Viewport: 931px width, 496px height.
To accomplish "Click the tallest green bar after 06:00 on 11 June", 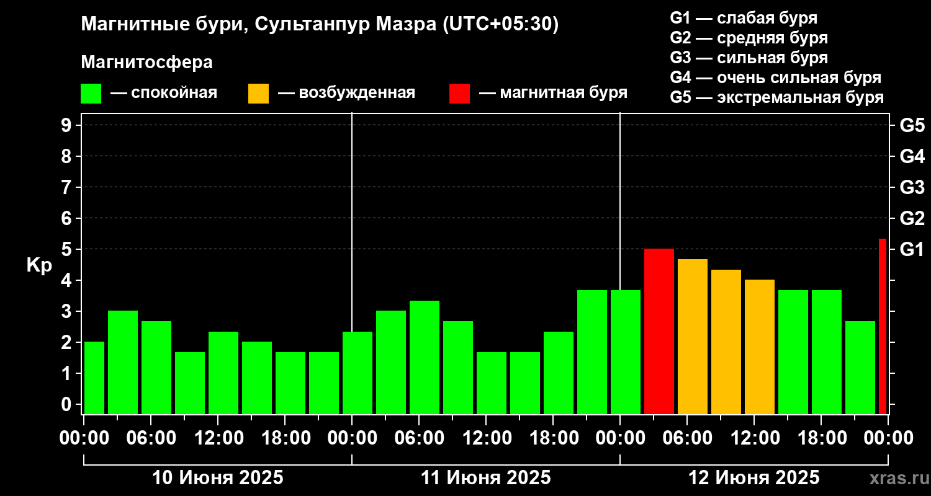I will [425, 357].
